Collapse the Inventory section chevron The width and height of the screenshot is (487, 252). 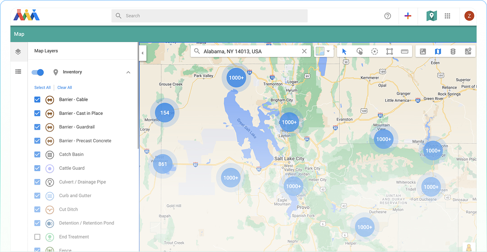click(x=128, y=72)
